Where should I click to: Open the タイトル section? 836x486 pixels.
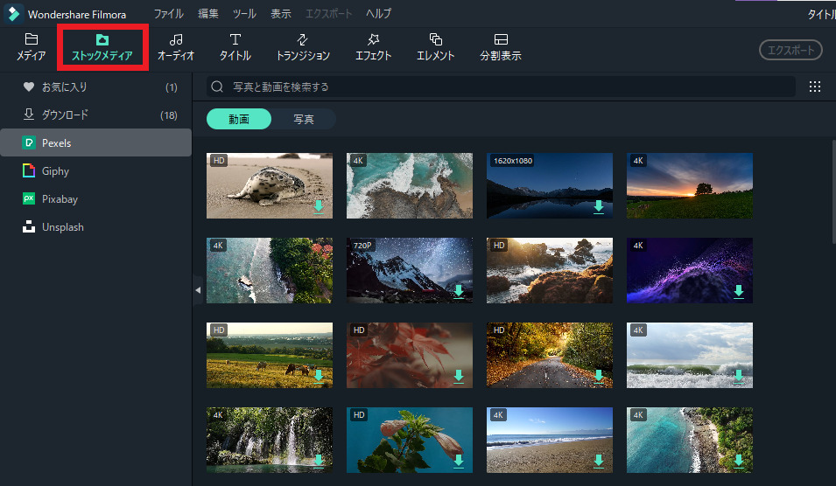pos(235,47)
